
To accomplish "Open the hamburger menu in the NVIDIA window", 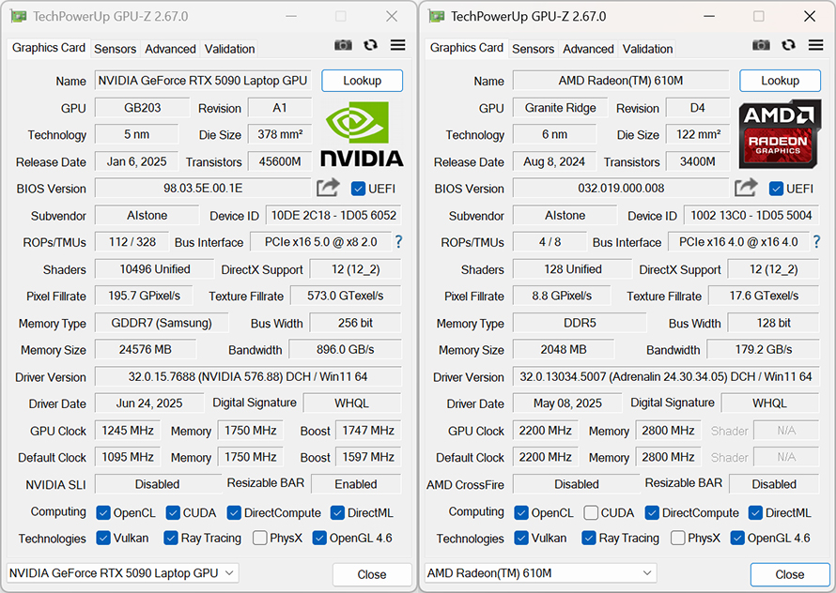I will [x=397, y=46].
